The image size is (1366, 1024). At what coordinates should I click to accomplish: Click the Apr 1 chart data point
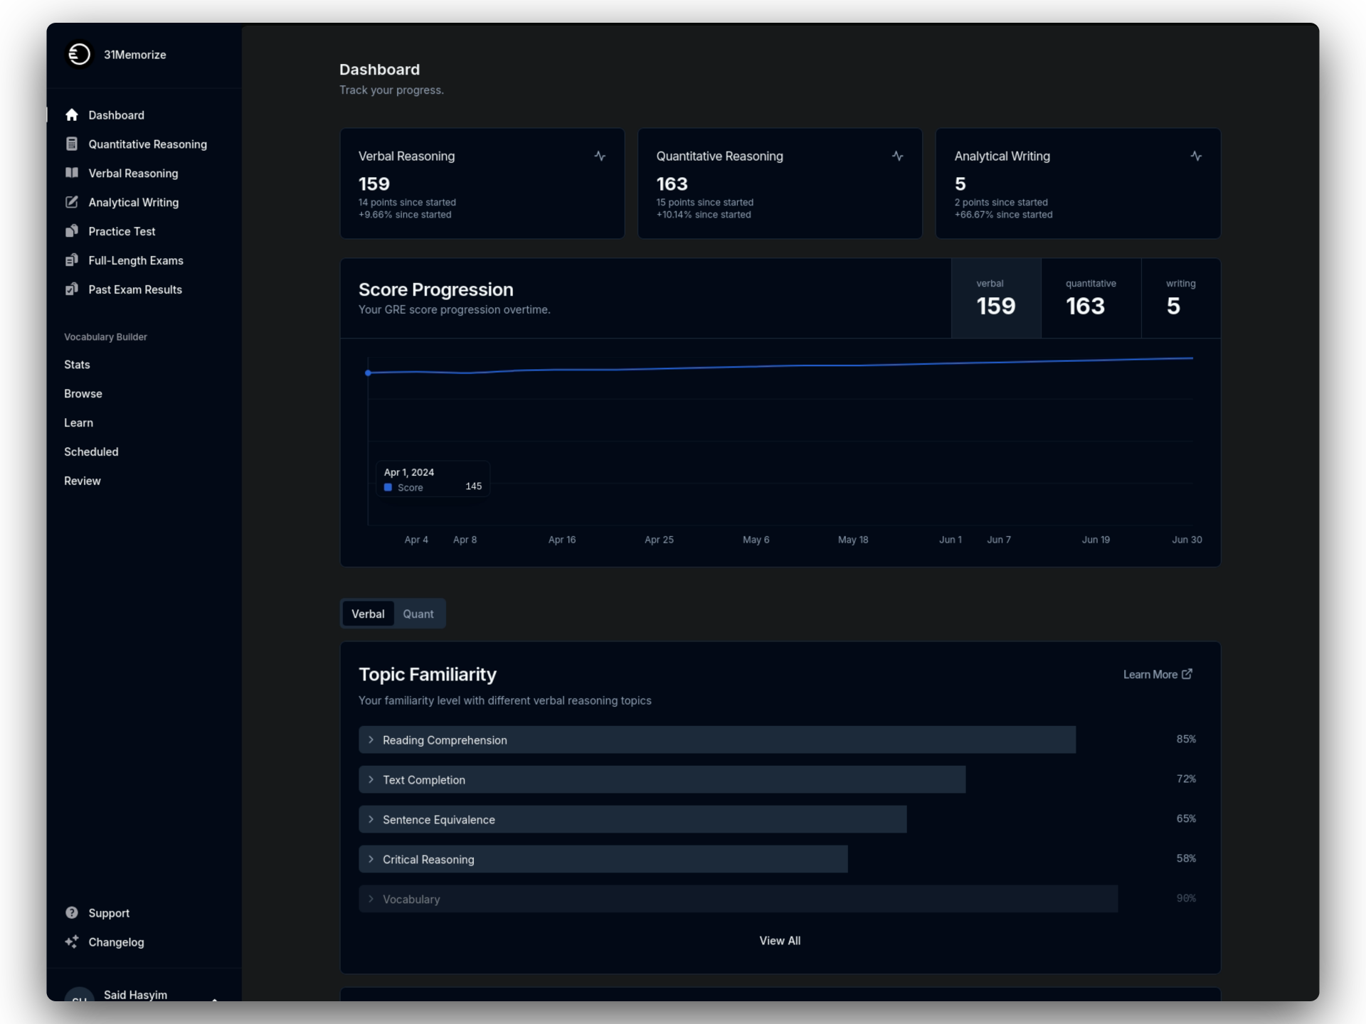pos(368,373)
